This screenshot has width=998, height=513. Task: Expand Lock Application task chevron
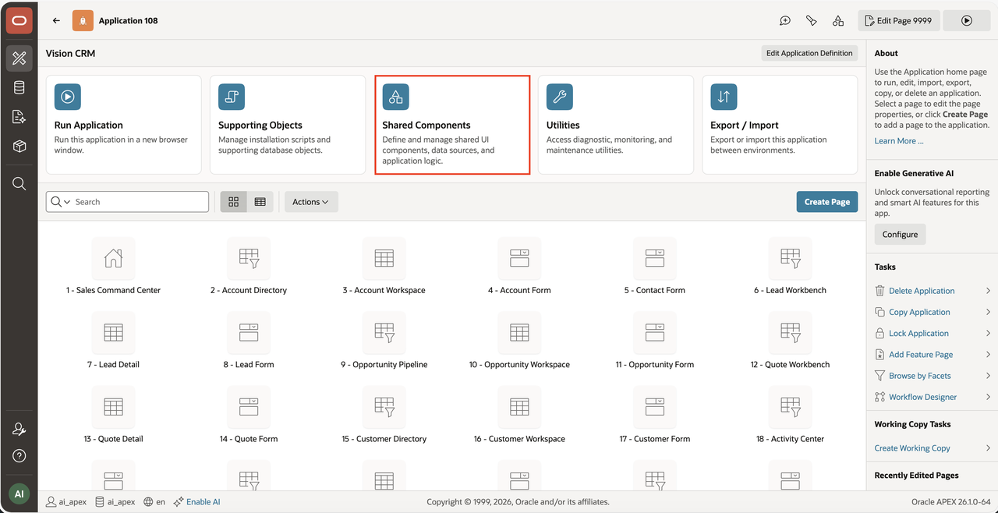988,333
